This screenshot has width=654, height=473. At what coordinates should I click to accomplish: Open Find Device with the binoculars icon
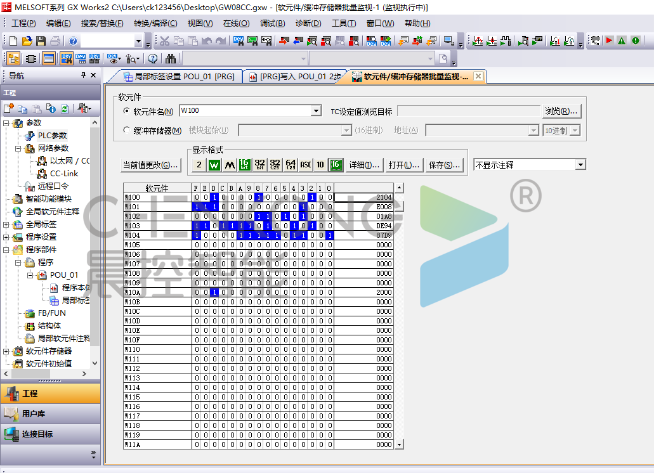pos(171,59)
